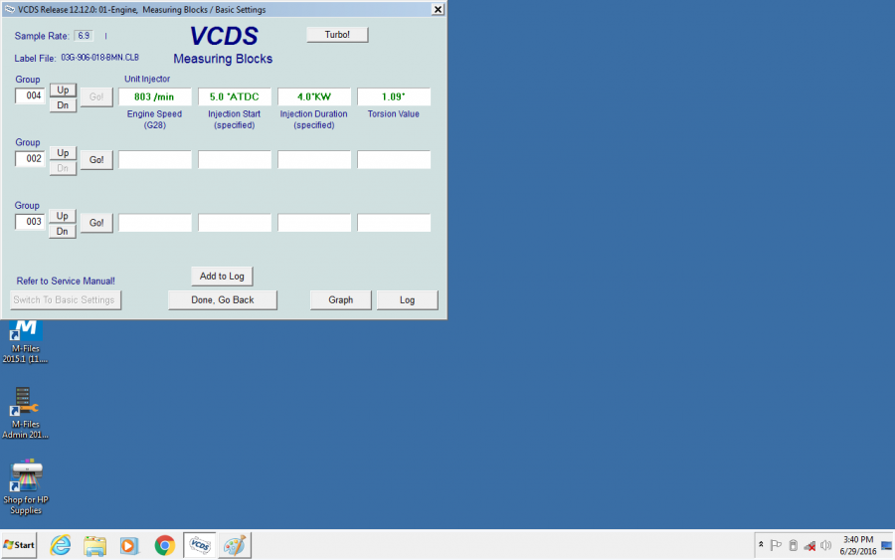Open the Paint icon in taskbar
The height and width of the screenshot is (560, 895).
click(x=235, y=545)
